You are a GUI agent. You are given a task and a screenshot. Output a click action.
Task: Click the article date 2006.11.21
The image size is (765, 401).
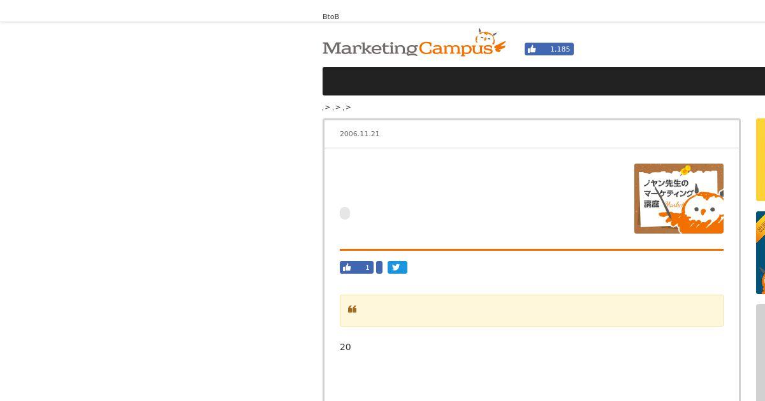(360, 134)
